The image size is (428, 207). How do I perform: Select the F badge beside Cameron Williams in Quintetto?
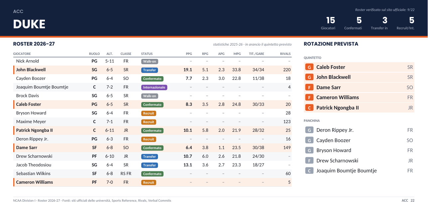(x=310, y=98)
